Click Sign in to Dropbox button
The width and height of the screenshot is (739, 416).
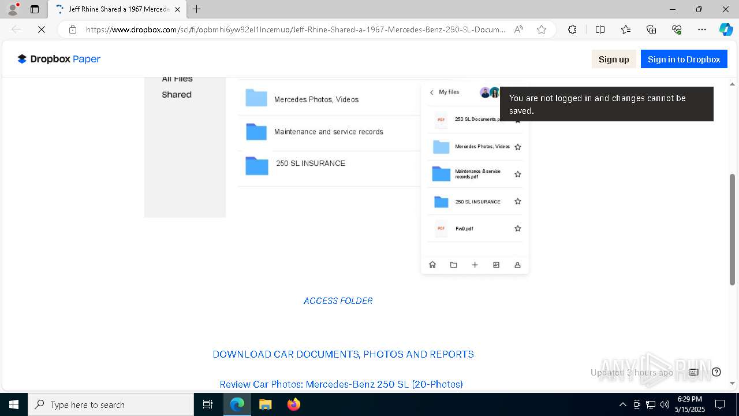(x=684, y=59)
